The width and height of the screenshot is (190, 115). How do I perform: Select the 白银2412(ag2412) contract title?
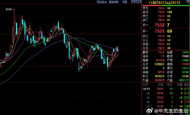tap(164, 3)
